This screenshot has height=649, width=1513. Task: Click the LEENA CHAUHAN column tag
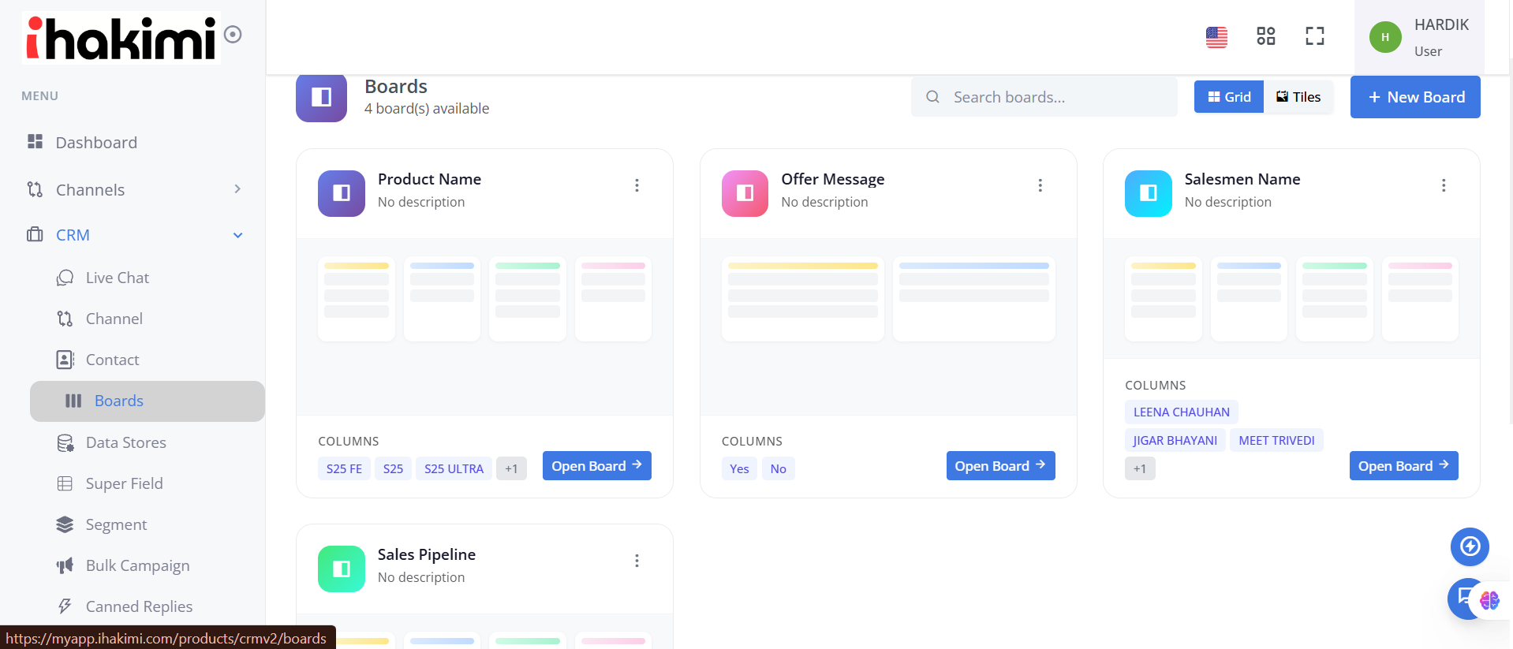click(x=1182, y=412)
